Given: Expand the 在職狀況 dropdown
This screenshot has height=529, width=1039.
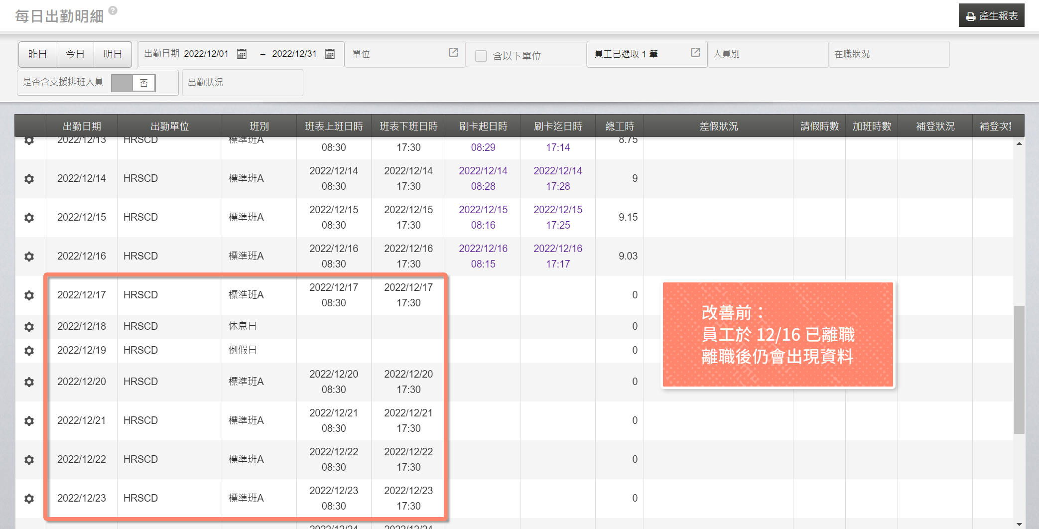Looking at the screenshot, I should (888, 54).
